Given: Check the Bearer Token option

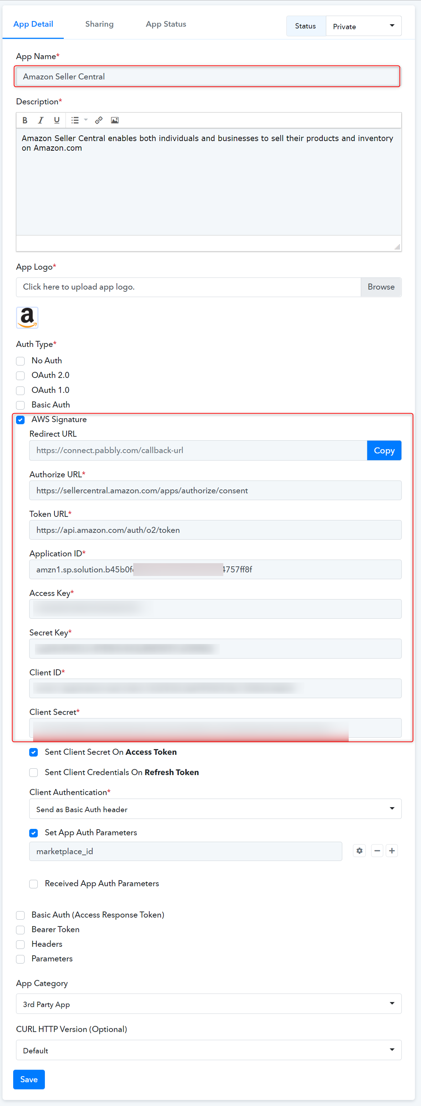Looking at the screenshot, I should (20, 930).
